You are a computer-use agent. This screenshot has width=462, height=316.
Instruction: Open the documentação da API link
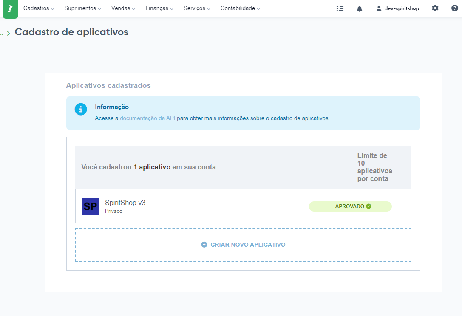pyautogui.click(x=147, y=118)
